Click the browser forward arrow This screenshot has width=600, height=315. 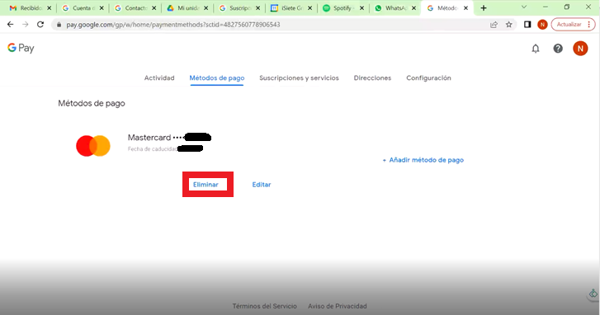pos(26,25)
